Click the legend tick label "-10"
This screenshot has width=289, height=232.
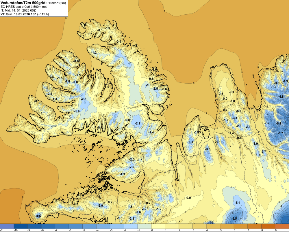pos(16,230)
